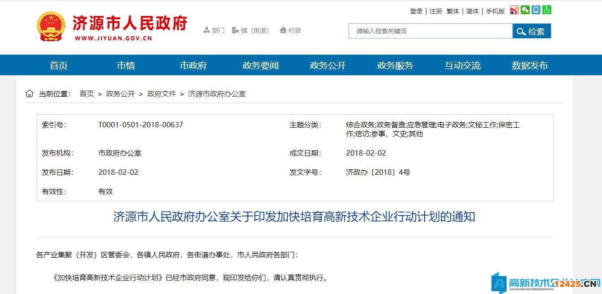
Task: Click document number 济政办〔2018〕4号
Action: [378, 172]
